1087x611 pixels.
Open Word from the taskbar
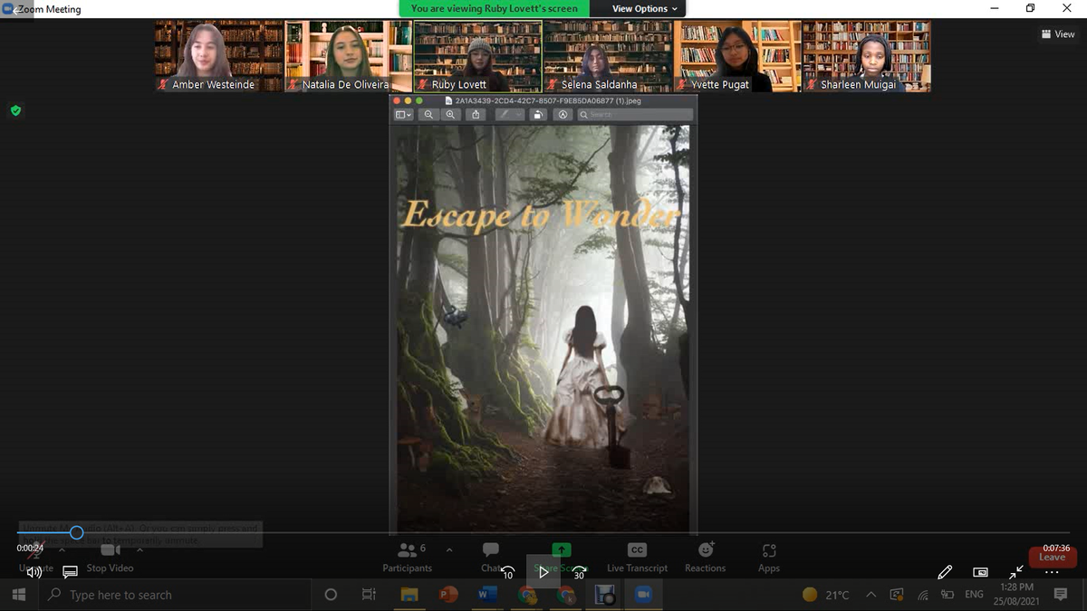487,595
